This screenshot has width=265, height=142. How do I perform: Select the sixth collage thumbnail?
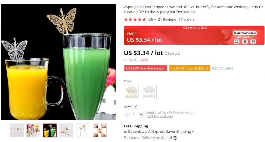tap(100, 130)
